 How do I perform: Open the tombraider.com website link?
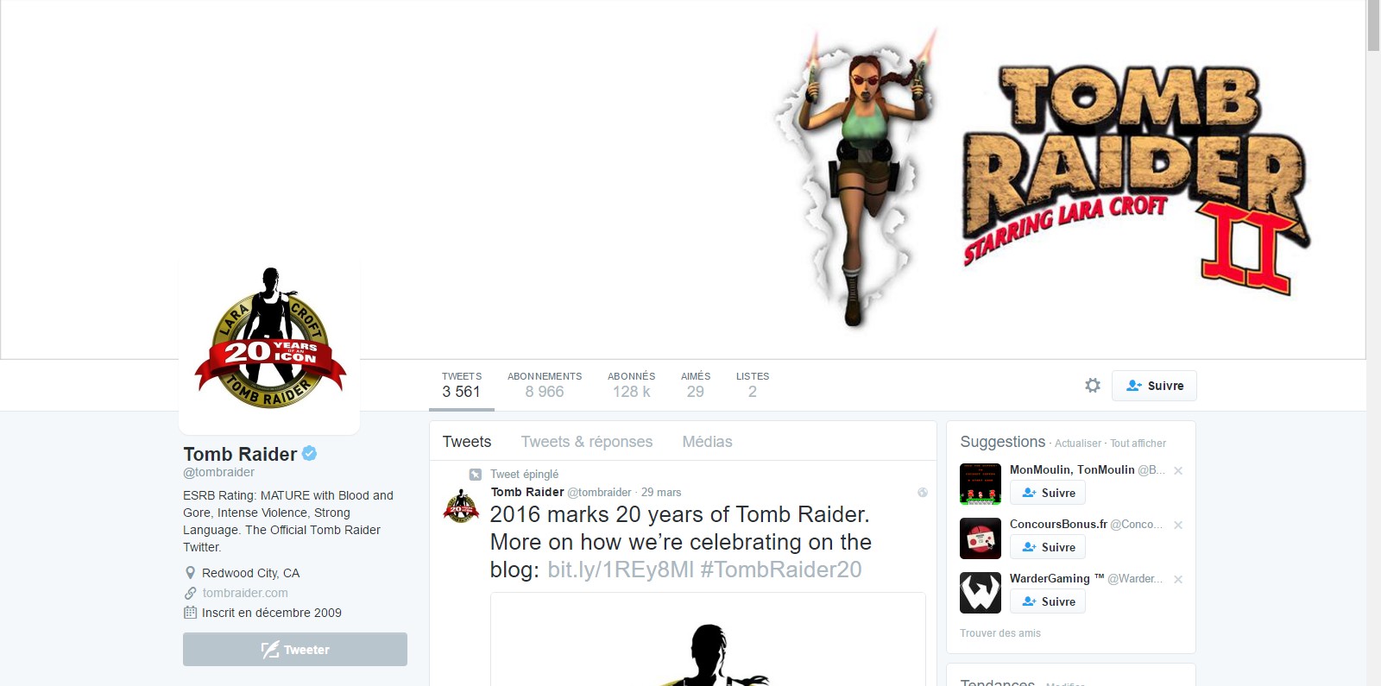(245, 593)
